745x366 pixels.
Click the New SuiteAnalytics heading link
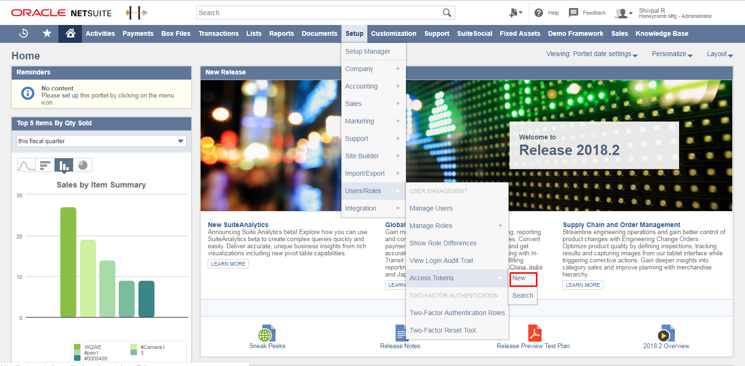point(238,225)
